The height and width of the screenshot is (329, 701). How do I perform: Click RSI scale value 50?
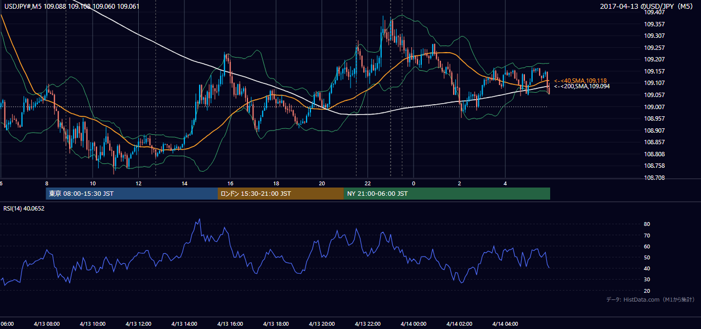click(647, 257)
